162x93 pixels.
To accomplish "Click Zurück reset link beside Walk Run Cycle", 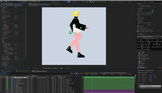I will tap(16, 12).
